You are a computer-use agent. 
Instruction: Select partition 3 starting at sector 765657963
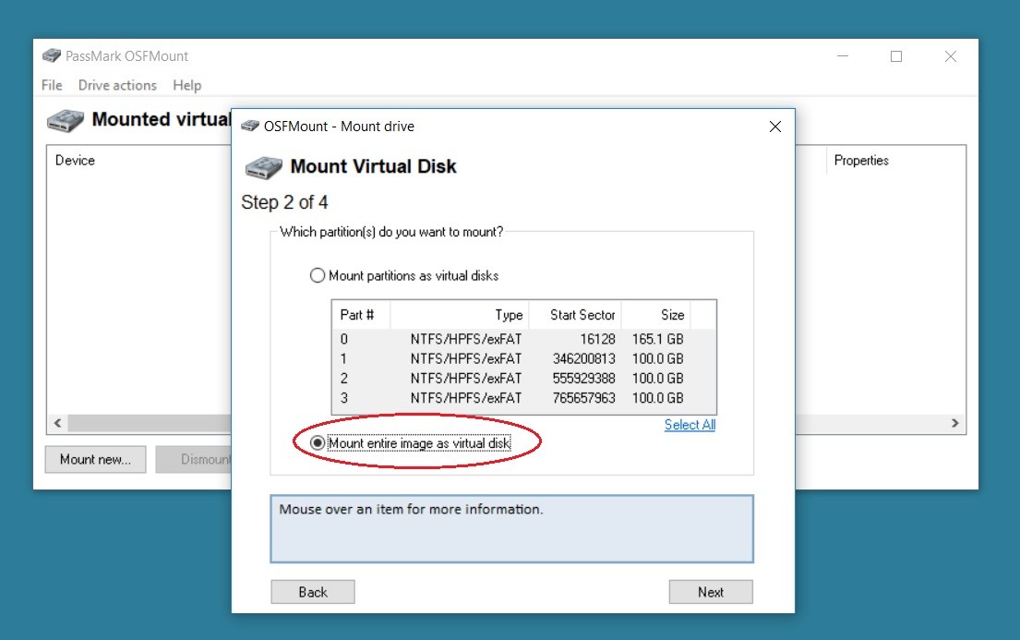523,398
